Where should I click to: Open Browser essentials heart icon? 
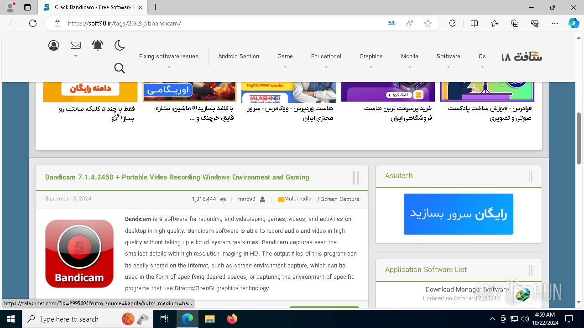[x=535, y=23]
